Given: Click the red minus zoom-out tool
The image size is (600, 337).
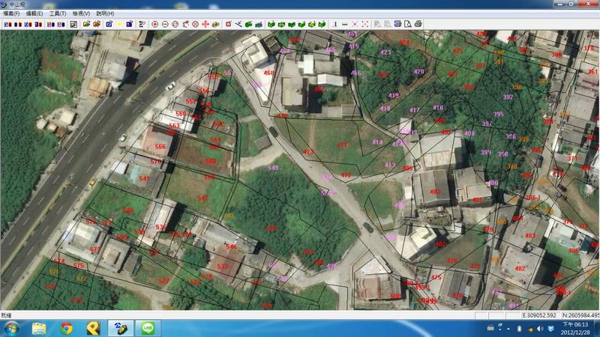Looking at the screenshot, I should click(x=165, y=24).
